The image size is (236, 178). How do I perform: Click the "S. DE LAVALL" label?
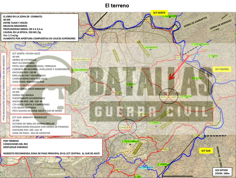tap(166, 114)
